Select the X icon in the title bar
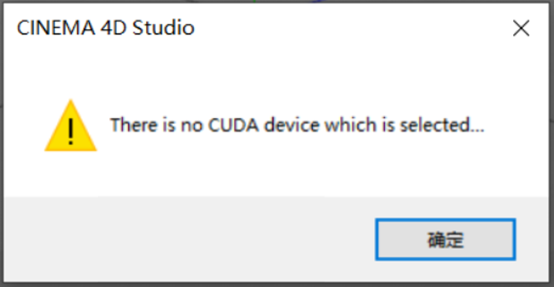Viewport: 554px width, 287px height. tap(521, 29)
